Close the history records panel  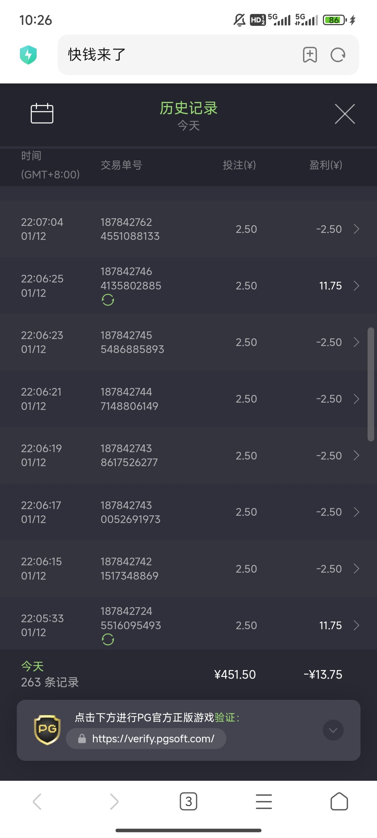(x=345, y=114)
